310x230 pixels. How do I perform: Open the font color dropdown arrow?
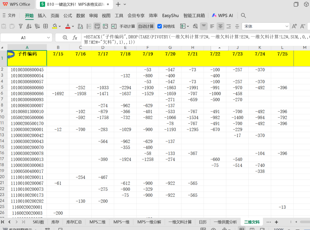[73, 26]
